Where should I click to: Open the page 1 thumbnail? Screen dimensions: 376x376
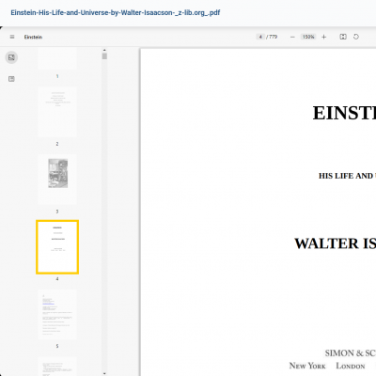[x=57, y=58]
